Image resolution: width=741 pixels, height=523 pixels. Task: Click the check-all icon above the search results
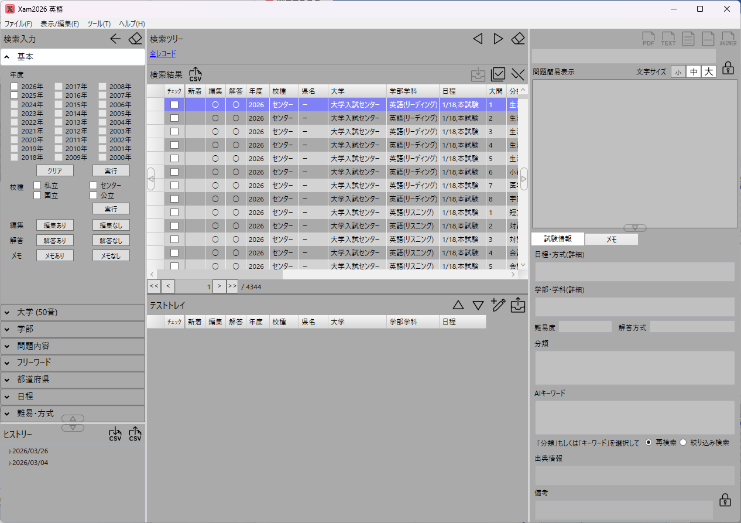[498, 74]
